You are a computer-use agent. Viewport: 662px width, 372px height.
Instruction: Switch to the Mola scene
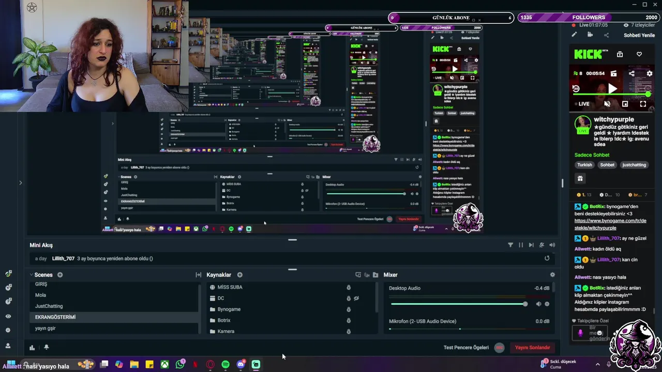tap(40, 295)
